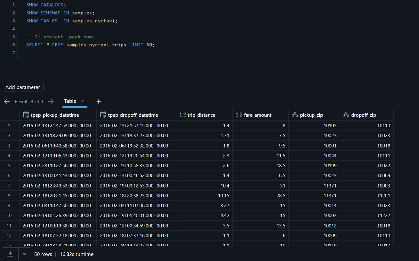
Task: Click the '16.82s runtime' status text
Action: pos(77,254)
